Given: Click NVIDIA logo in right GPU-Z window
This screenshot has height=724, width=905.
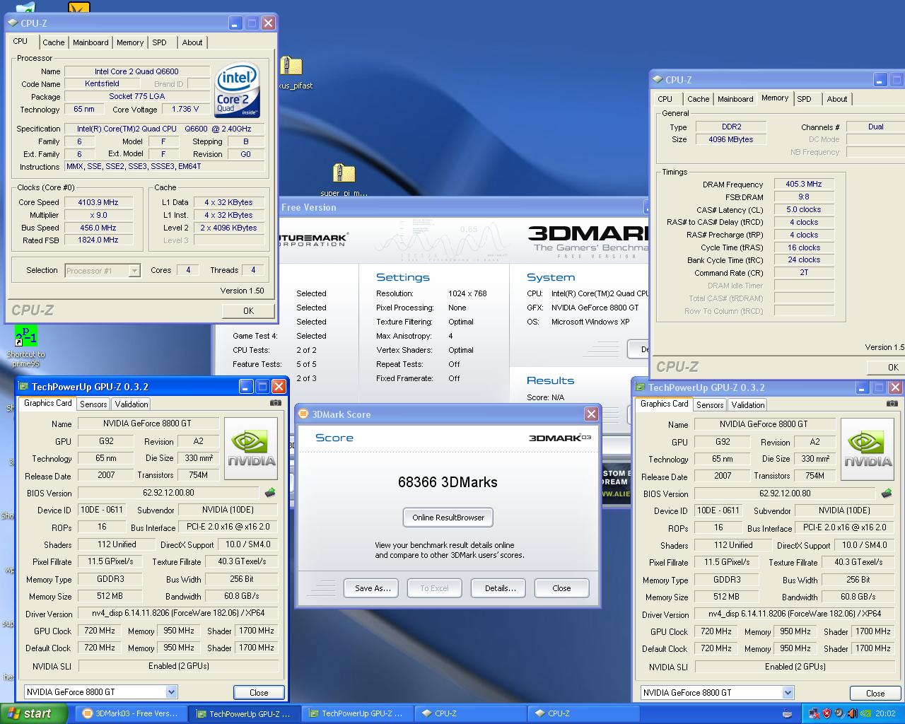Looking at the screenshot, I should pyautogui.click(x=868, y=450).
